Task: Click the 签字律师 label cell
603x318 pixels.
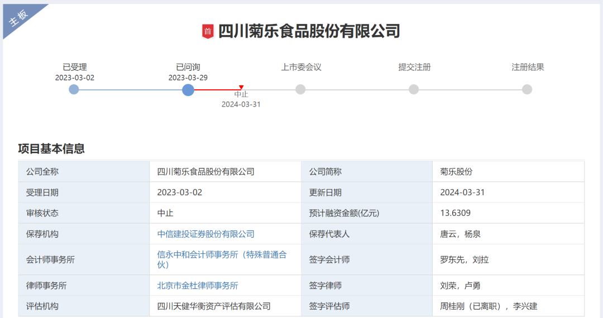Action: pos(367,285)
